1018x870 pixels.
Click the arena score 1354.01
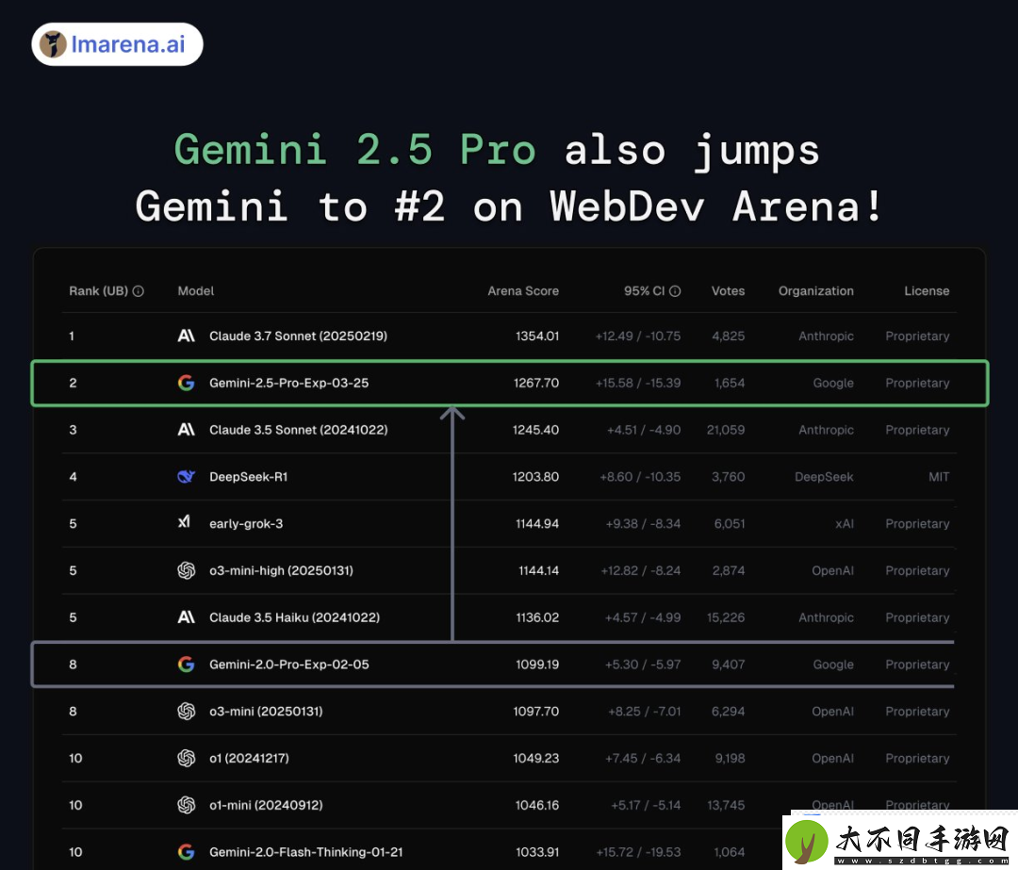click(x=537, y=336)
